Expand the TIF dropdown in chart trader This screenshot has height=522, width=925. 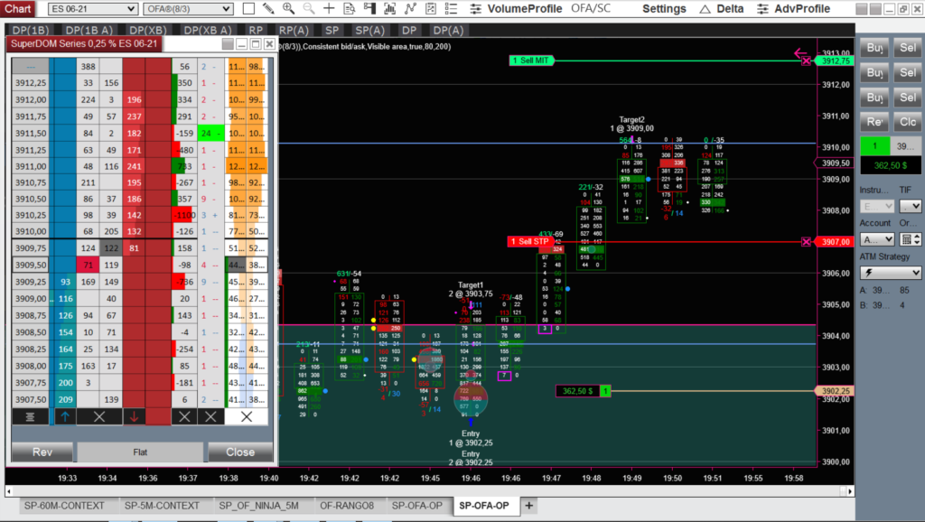coord(911,207)
